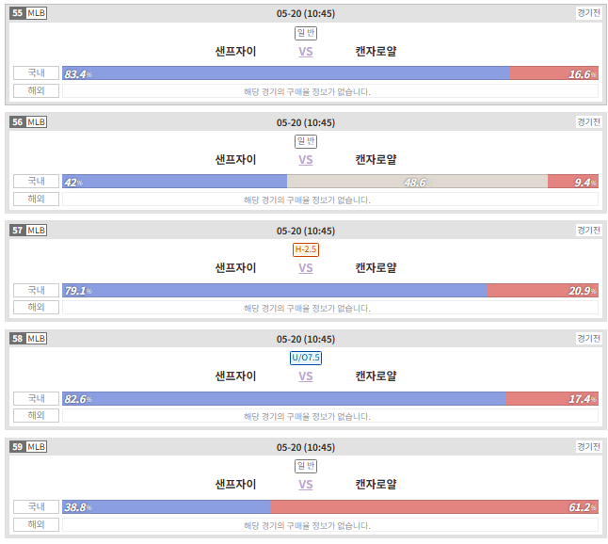Click the U/O7.5 under/over badge
This screenshot has height=544, width=608.
coord(306,358)
